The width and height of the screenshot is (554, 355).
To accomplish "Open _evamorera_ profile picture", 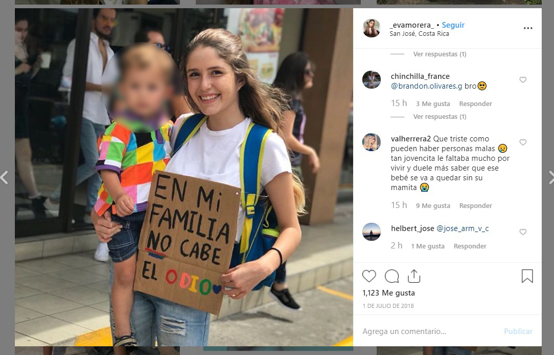I will click(x=372, y=28).
